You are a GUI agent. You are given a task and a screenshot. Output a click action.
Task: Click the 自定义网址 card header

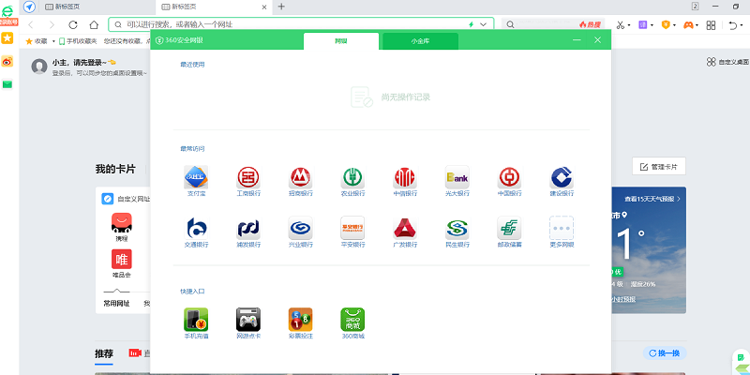pos(127,199)
